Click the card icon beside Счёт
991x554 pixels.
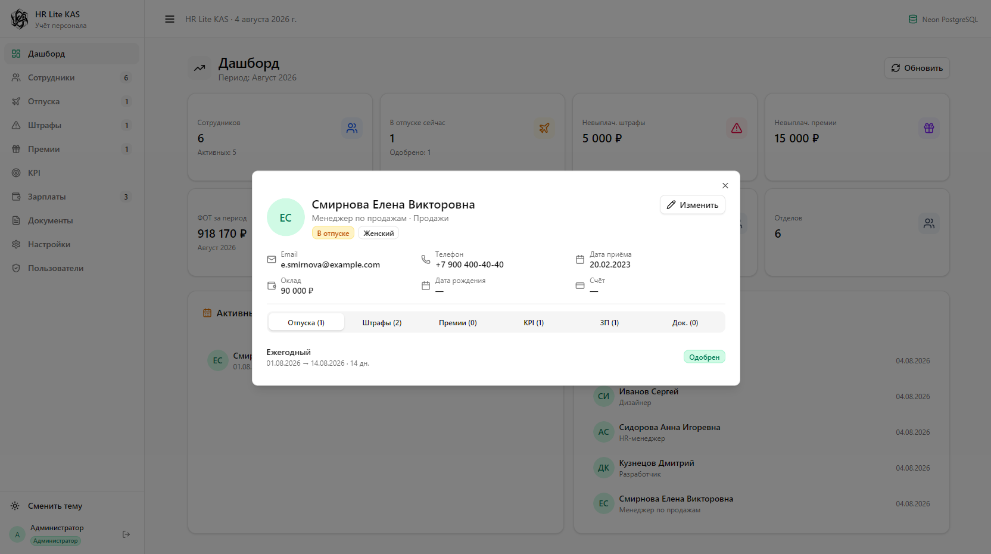coord(580,286)
